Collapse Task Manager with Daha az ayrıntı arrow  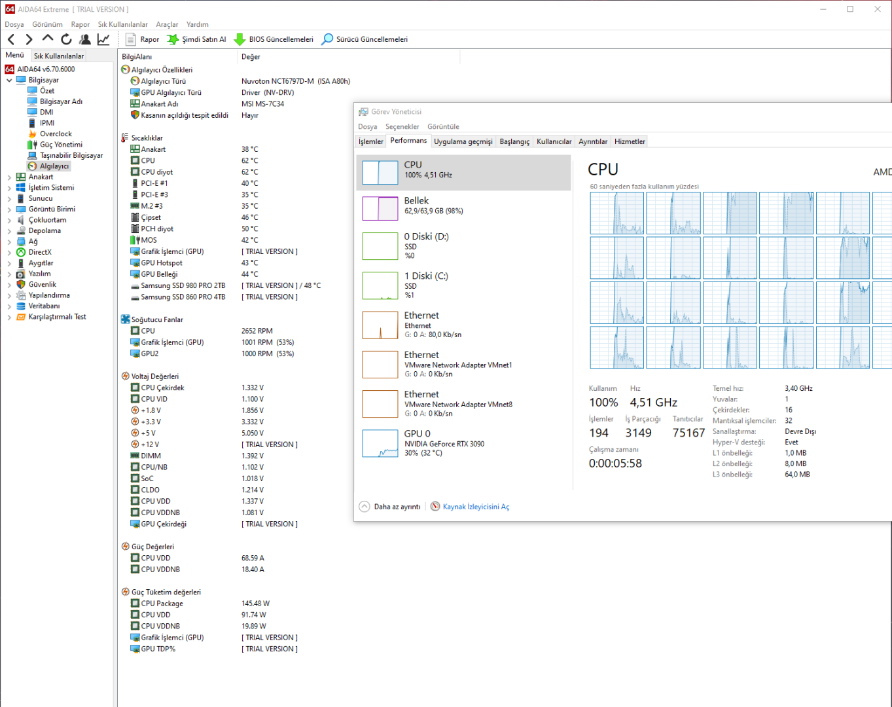point(365,507)
